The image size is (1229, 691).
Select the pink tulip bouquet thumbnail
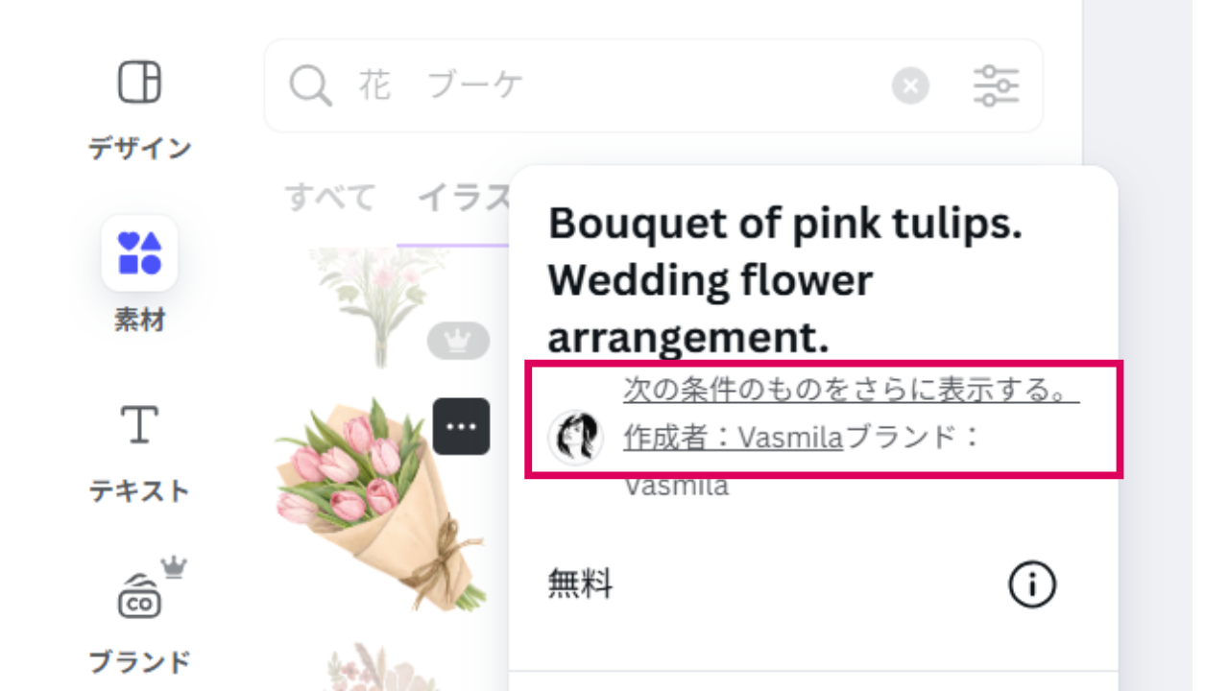tap(382, 504)
